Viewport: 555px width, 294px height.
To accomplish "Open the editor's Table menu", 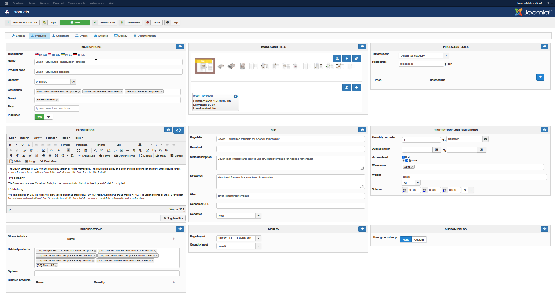I will [66, 138].
